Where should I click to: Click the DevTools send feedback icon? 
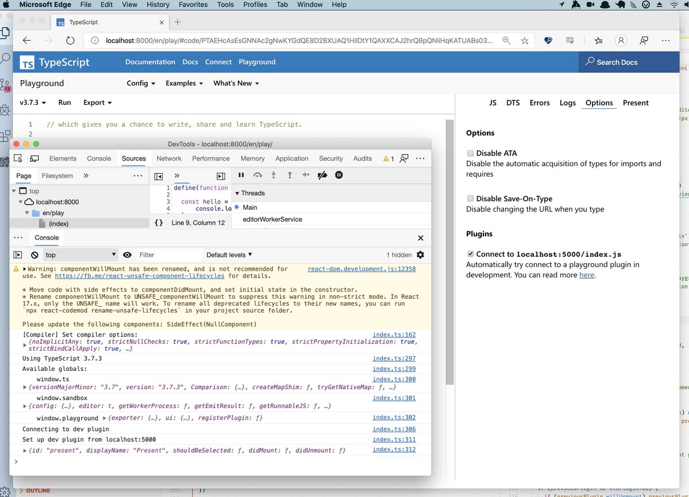pos(404,158)
